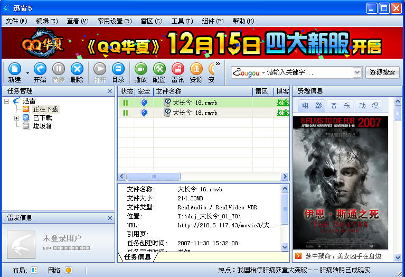Open 梦中殒命，美女凶手在身边 link

[343, 256]
